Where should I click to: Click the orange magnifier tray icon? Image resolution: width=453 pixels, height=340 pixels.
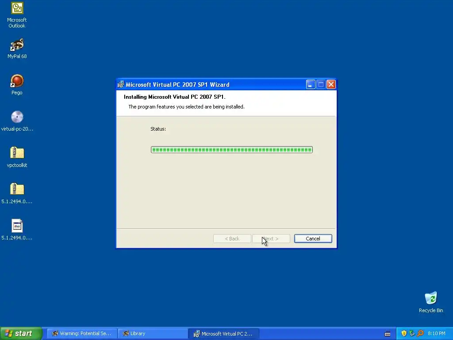(420, 333)
